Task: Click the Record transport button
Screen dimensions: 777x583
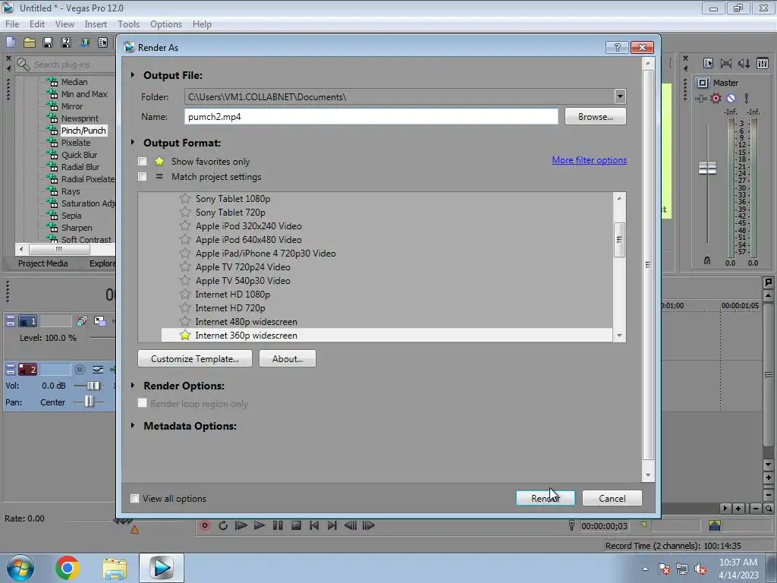Action: [x=205, y=525]
